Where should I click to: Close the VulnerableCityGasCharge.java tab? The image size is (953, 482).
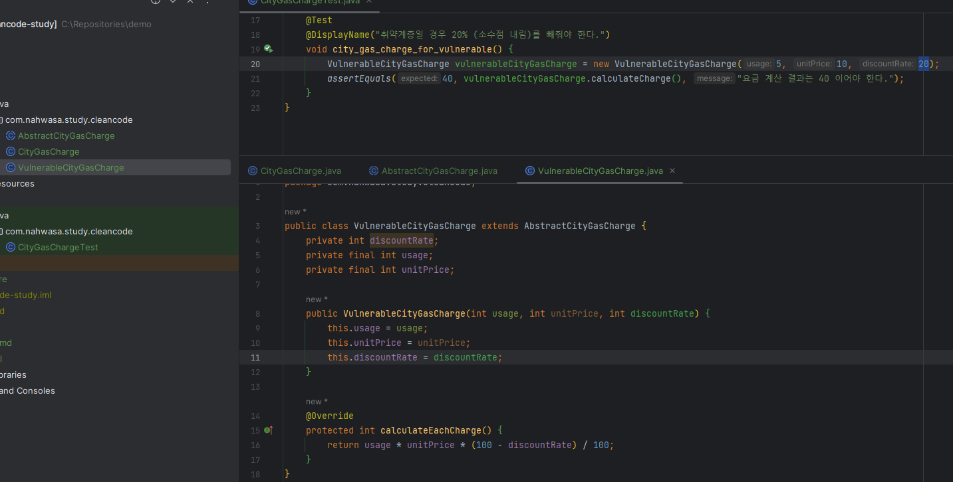[672, 171]
